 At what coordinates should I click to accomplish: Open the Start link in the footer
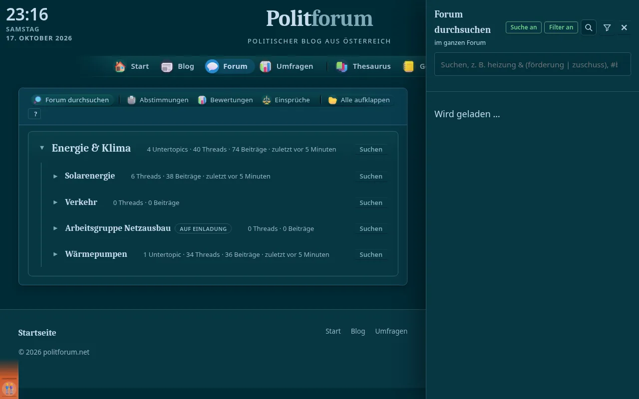pos(333,331)
